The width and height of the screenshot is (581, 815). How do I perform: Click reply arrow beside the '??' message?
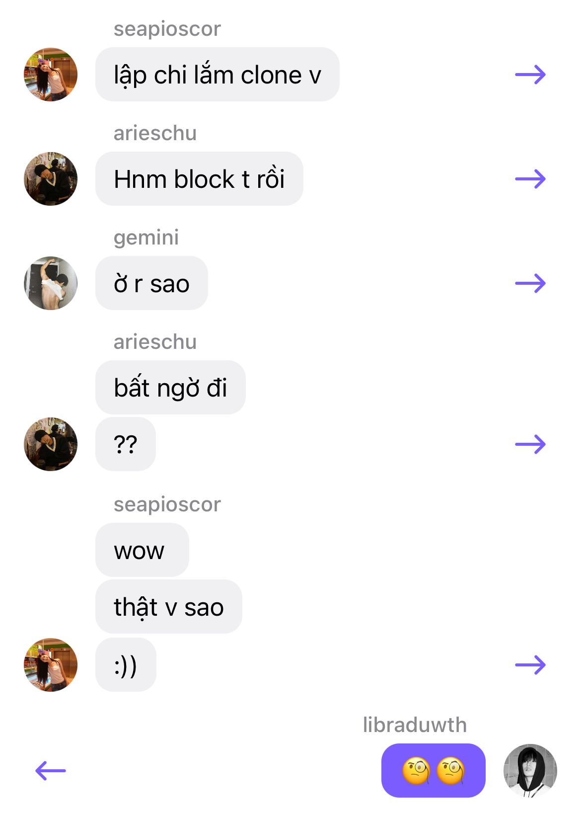coord(530,444)
